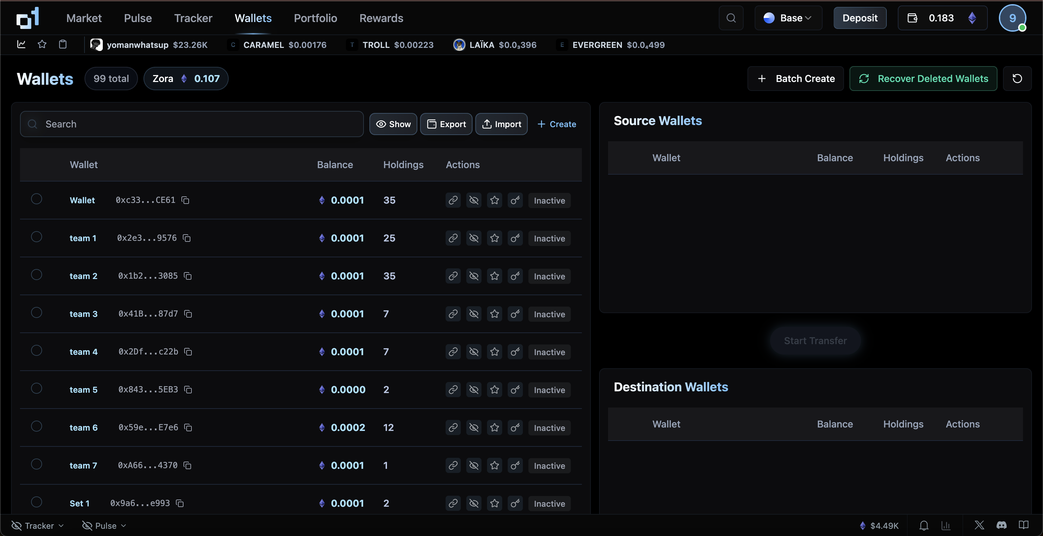The image size is (1043, 536).
Task: Select the radio button for Wallet 0xc33...CE61
Action: click(x=37, y=199)
